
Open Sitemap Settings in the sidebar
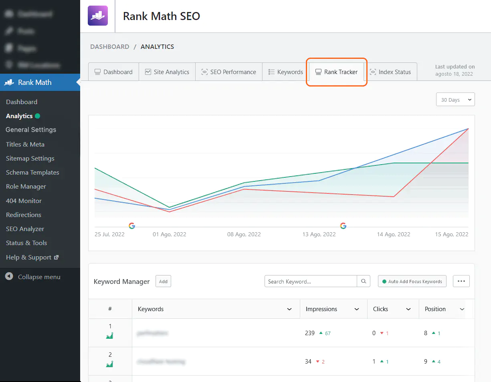coord(30,159)
